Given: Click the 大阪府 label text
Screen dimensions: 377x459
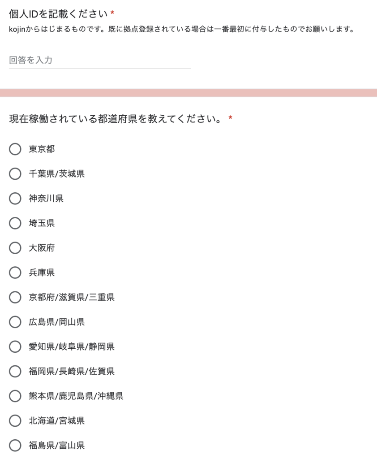Looking at the screenshot, I should coord(42,247).
